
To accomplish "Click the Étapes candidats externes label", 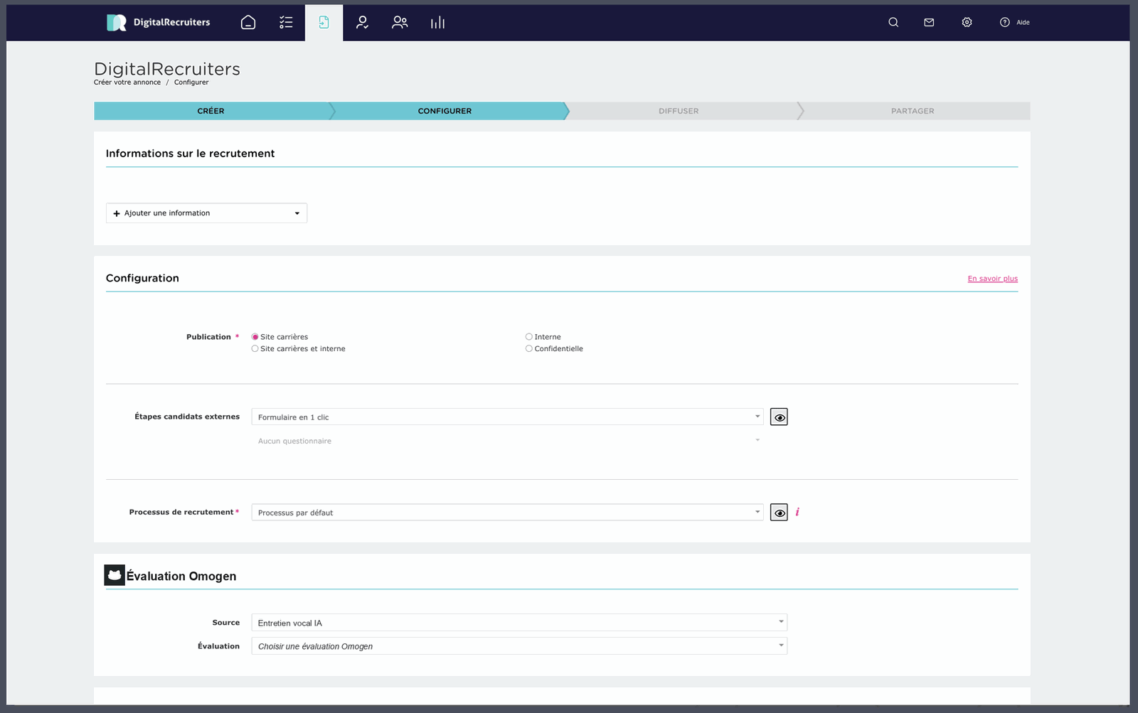I will pos(187,417).
